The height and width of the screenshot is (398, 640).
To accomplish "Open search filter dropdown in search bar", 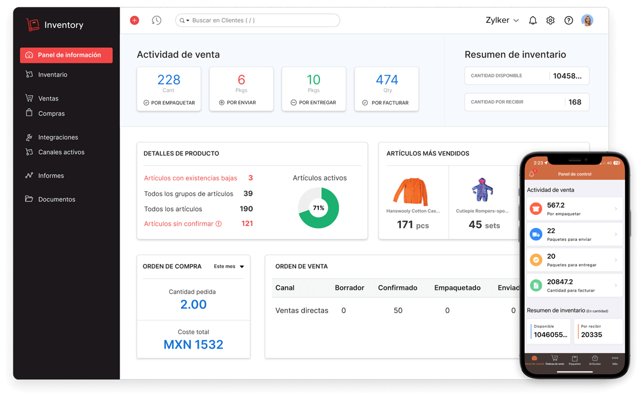I will point(186,20).
